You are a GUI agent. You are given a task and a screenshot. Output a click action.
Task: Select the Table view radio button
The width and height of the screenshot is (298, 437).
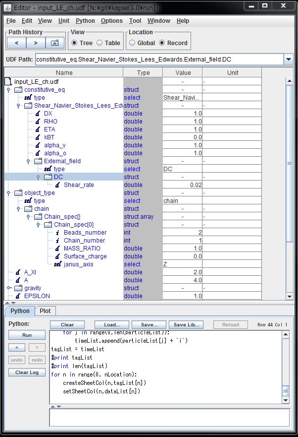pyautogui.click(x=99, y=43)
